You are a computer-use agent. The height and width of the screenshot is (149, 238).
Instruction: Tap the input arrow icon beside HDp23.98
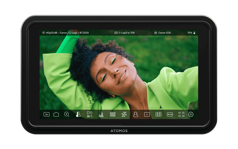coord(43,32)
